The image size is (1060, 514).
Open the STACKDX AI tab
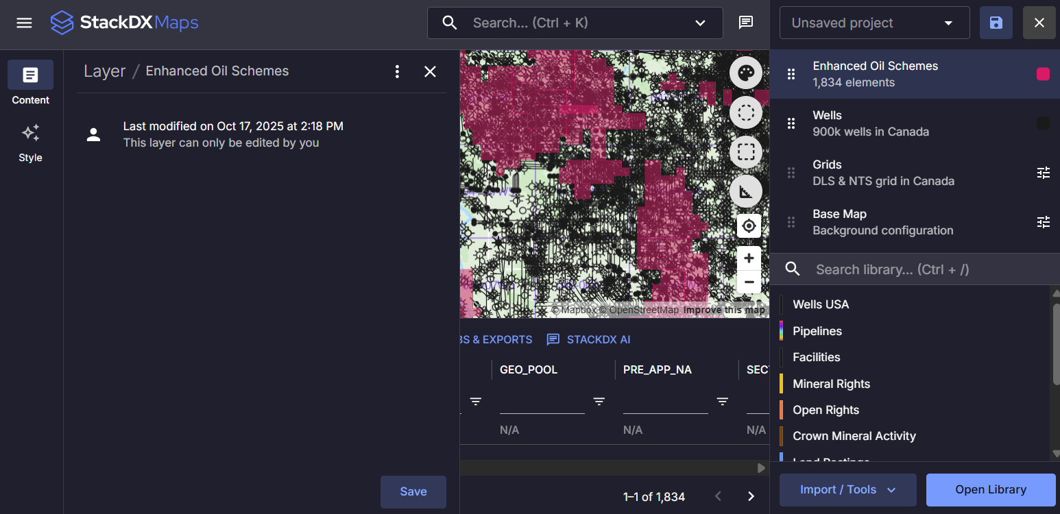[588, 339]
